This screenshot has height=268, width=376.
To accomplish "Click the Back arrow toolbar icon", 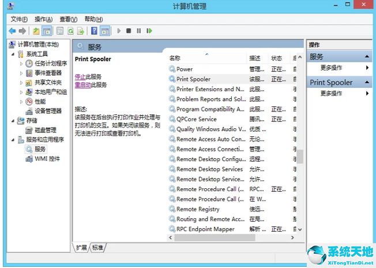I will pyautogui.click(x=12, y=31).
